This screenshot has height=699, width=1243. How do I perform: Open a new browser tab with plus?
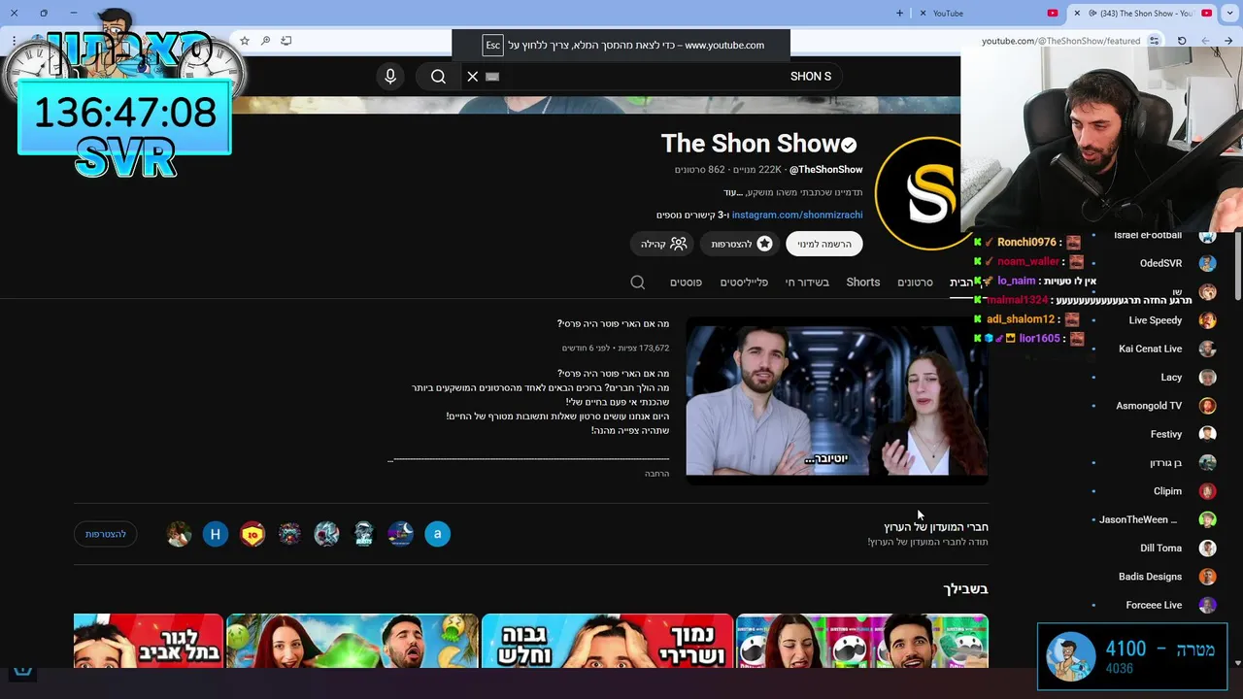(899, 13)
